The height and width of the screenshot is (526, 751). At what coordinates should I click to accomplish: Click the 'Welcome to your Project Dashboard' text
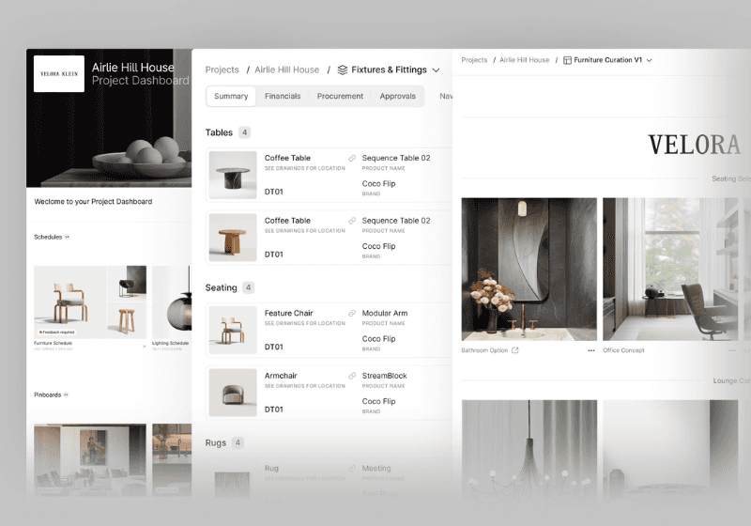(x=93, y=202)
